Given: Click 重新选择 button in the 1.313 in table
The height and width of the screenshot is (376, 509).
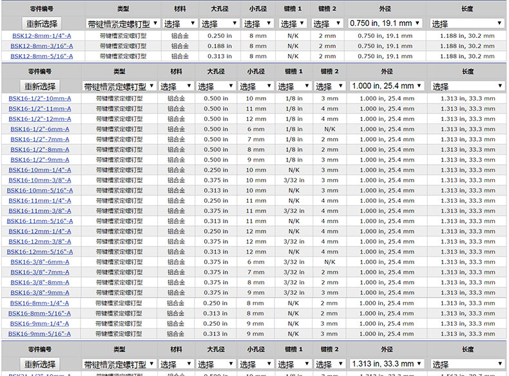Looking at the screenshot, I should [40, 364].
